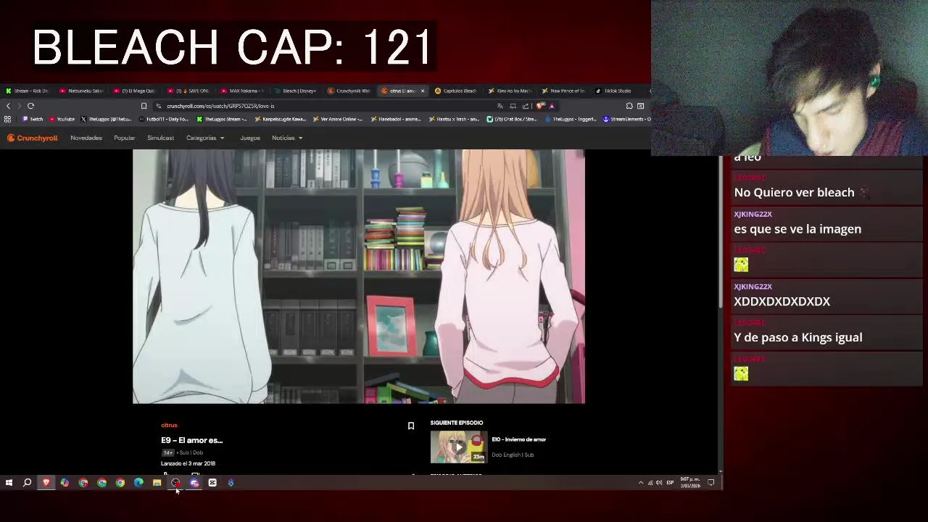Open the notification center icon
This screenshot has height=522, width=928.
(x=711, y=483)
